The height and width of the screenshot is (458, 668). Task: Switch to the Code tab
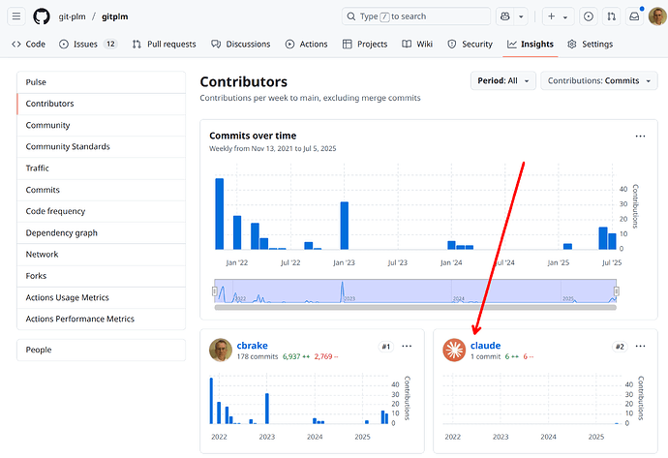click(28, 44)
